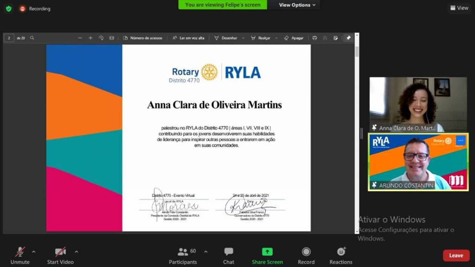The width and height of the screenshot is (475, 267).
Task: Start recording with the Record button
Action: coord(306,254)
